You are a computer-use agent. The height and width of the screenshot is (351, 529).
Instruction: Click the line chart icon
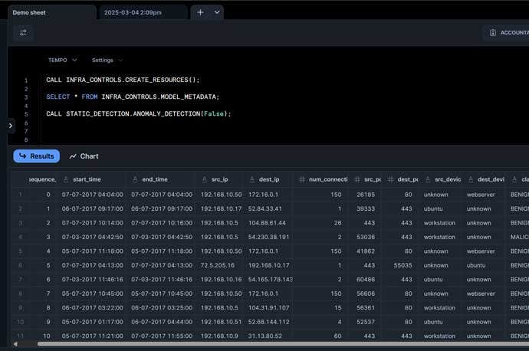point(73,156)
